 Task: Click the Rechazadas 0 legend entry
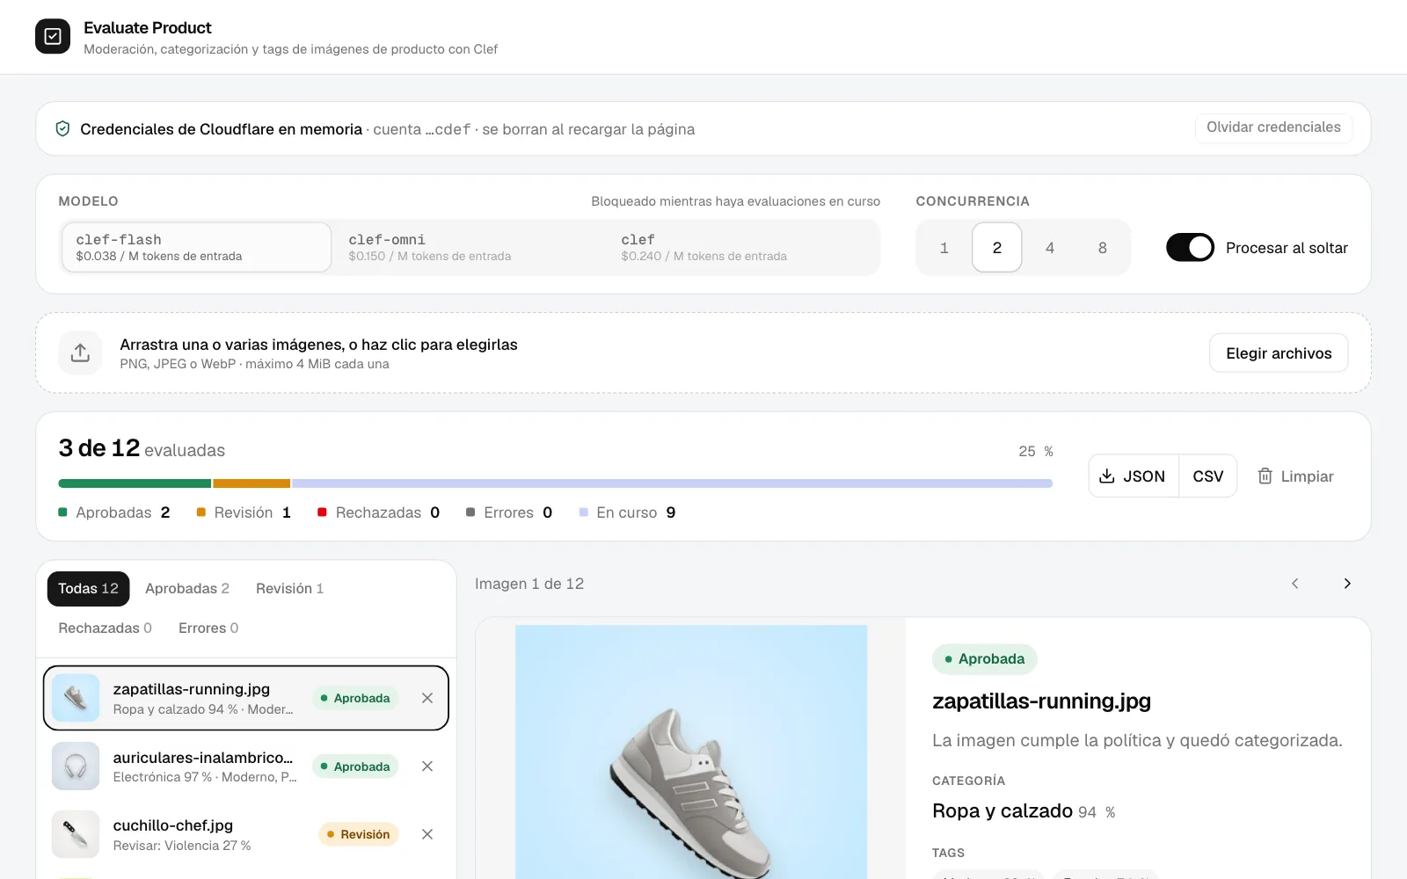(379, 512)
